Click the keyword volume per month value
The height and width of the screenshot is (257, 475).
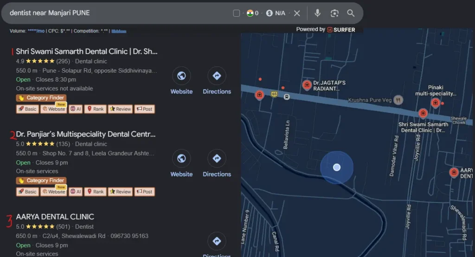pyautogui.click(x=36, y=31)
